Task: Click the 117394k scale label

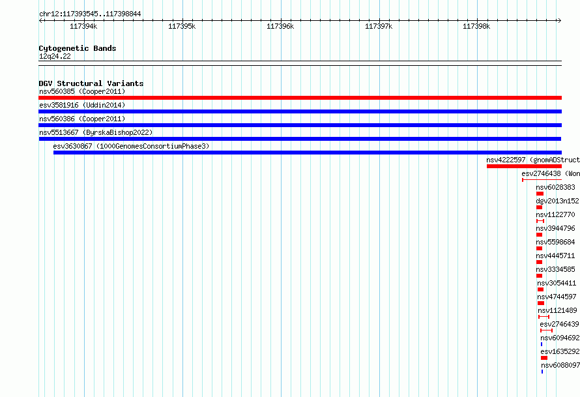Action: [x=83, y=26]
